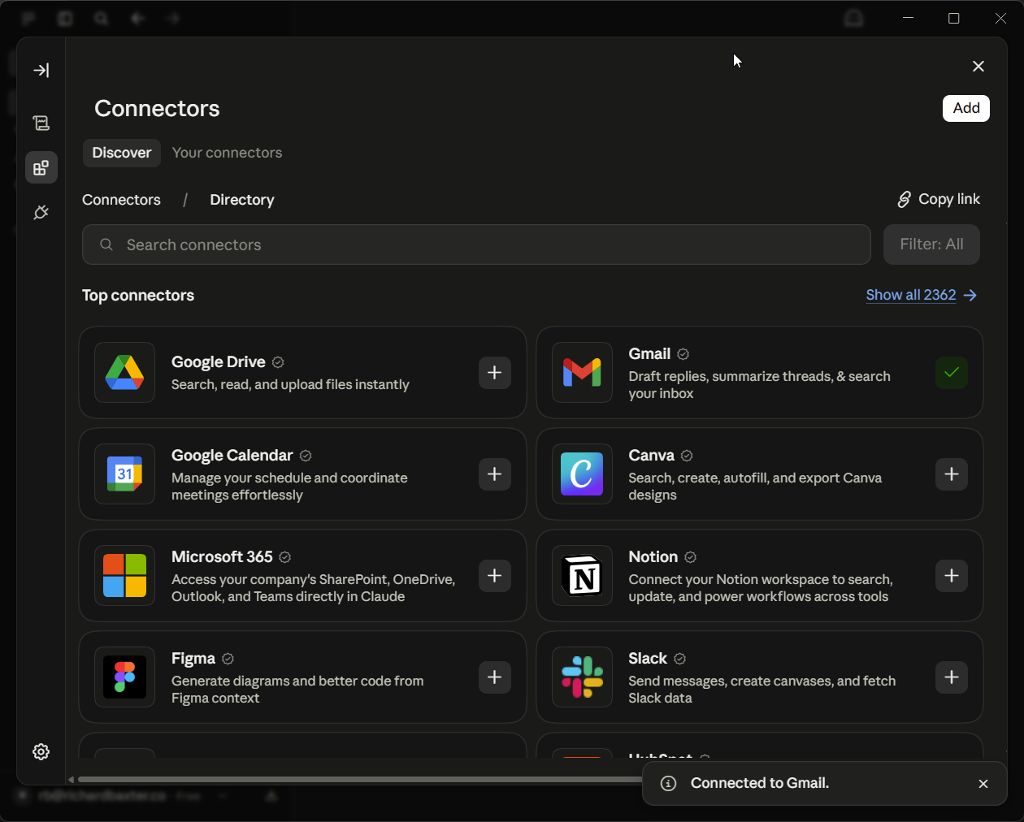Open the Filter: All dropdown

click(x=931, y=244)
